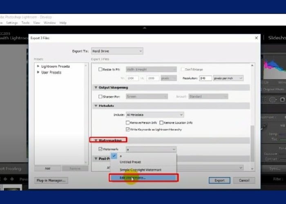Click the filmstrip next photo arrow
The width and height of the screenshot is (286, 204).
pyautogui.click(x=12, y=179)
